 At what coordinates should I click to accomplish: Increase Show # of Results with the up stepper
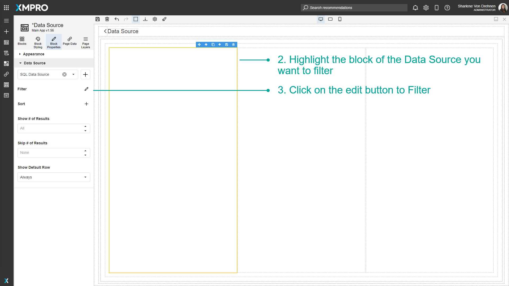tap(85, 126)
